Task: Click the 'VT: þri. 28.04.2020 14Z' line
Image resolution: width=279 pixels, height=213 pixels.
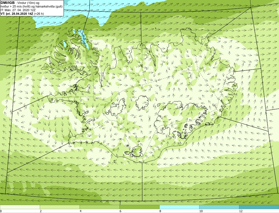Action: pos(22,13)
